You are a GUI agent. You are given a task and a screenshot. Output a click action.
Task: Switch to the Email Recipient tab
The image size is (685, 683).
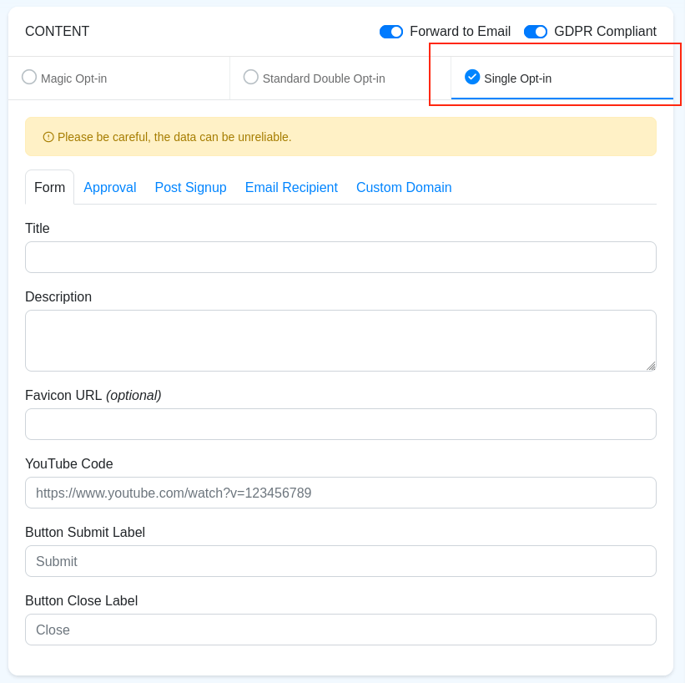pyautogui.click(x=291, y=187)
